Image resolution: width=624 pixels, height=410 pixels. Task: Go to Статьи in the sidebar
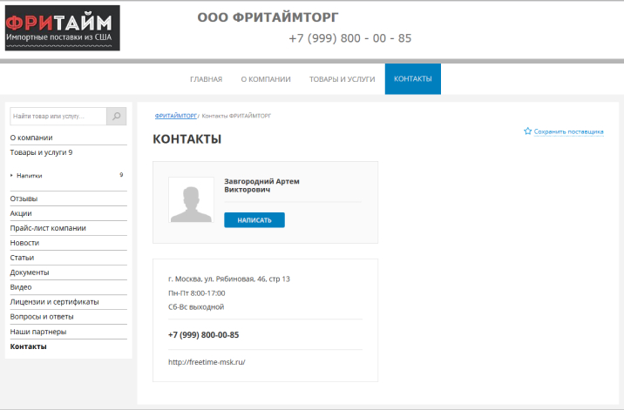pos(22,258)
